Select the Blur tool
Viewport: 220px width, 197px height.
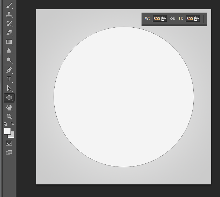[x=9, y=51]
